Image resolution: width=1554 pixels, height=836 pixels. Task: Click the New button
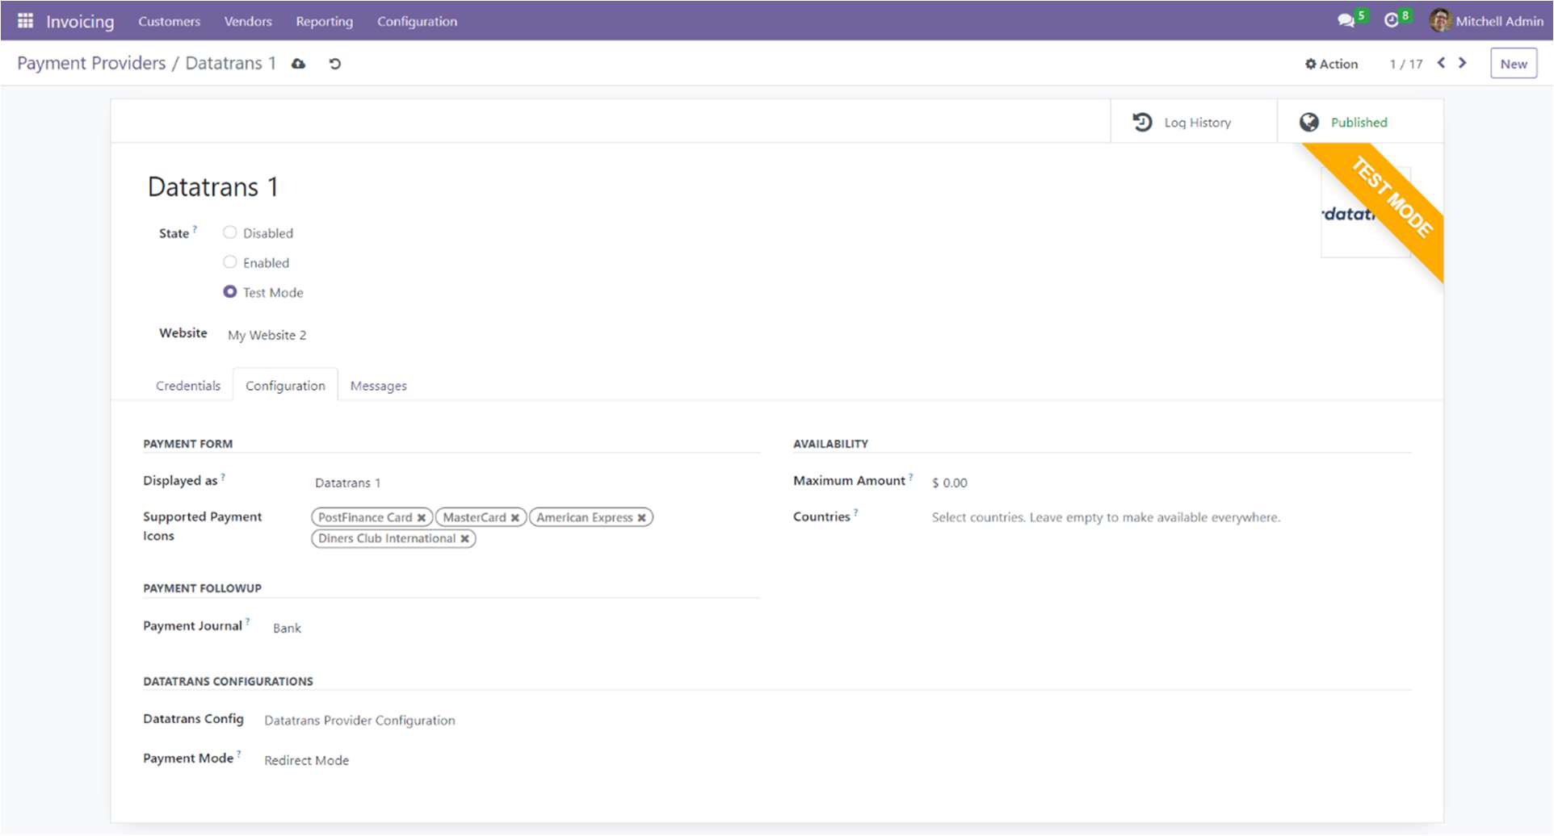tap(1513, 64)
